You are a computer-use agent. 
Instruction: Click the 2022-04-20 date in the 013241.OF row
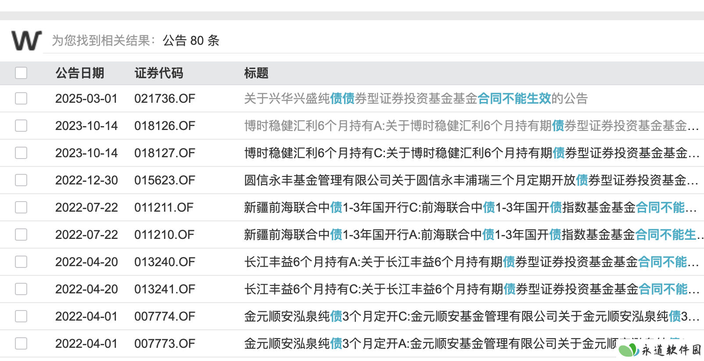click(x=86, y=289)
